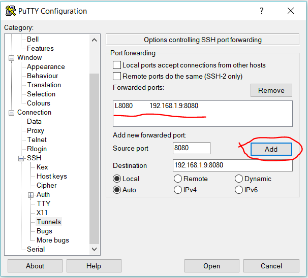Screen dimensions: 308x278
Task: Open the TTY category
Action: (x=43, y=204)
